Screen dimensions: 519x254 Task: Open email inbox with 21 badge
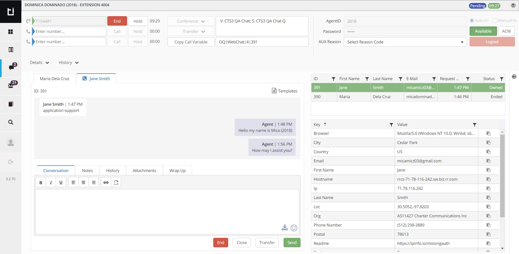tap(11, 85)
